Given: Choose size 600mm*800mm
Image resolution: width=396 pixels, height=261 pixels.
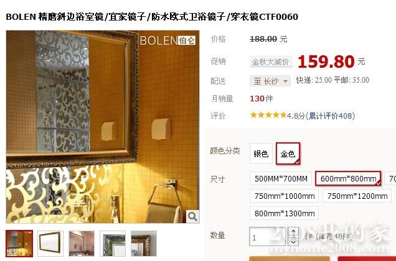Looking at the screenshot, I should click(348, 178).
